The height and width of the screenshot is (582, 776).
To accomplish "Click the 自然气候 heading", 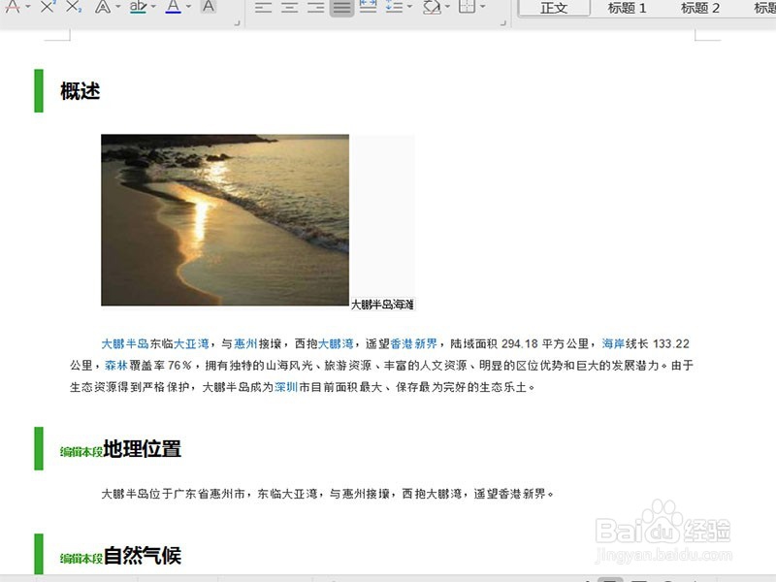I will tap(143, 556).
